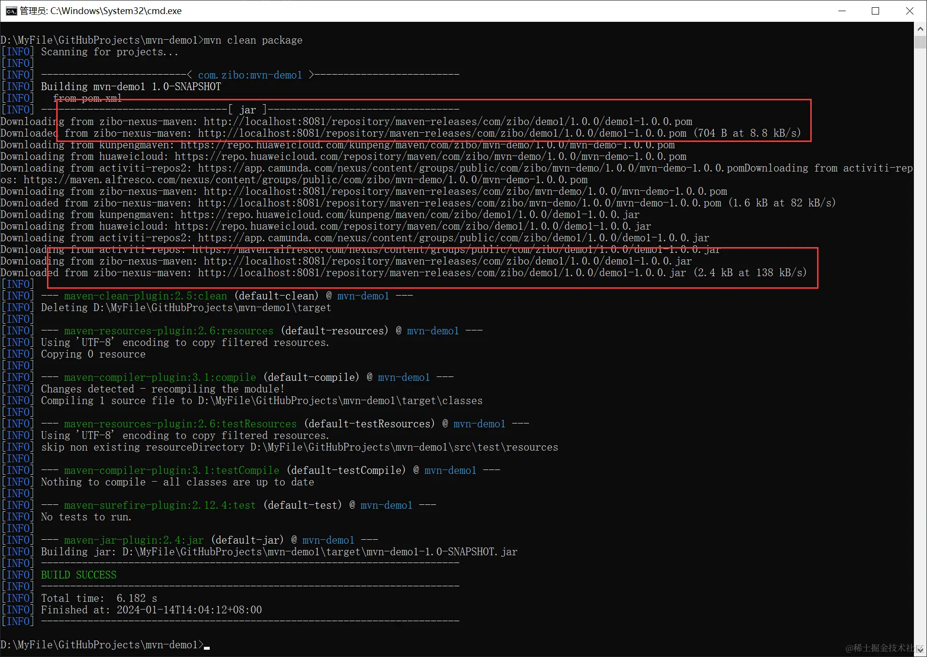Image resolution: width=927 pixels, height=657 pixels.
Task: Click 'Copying 0 resource' line
Action: (93, 354)
